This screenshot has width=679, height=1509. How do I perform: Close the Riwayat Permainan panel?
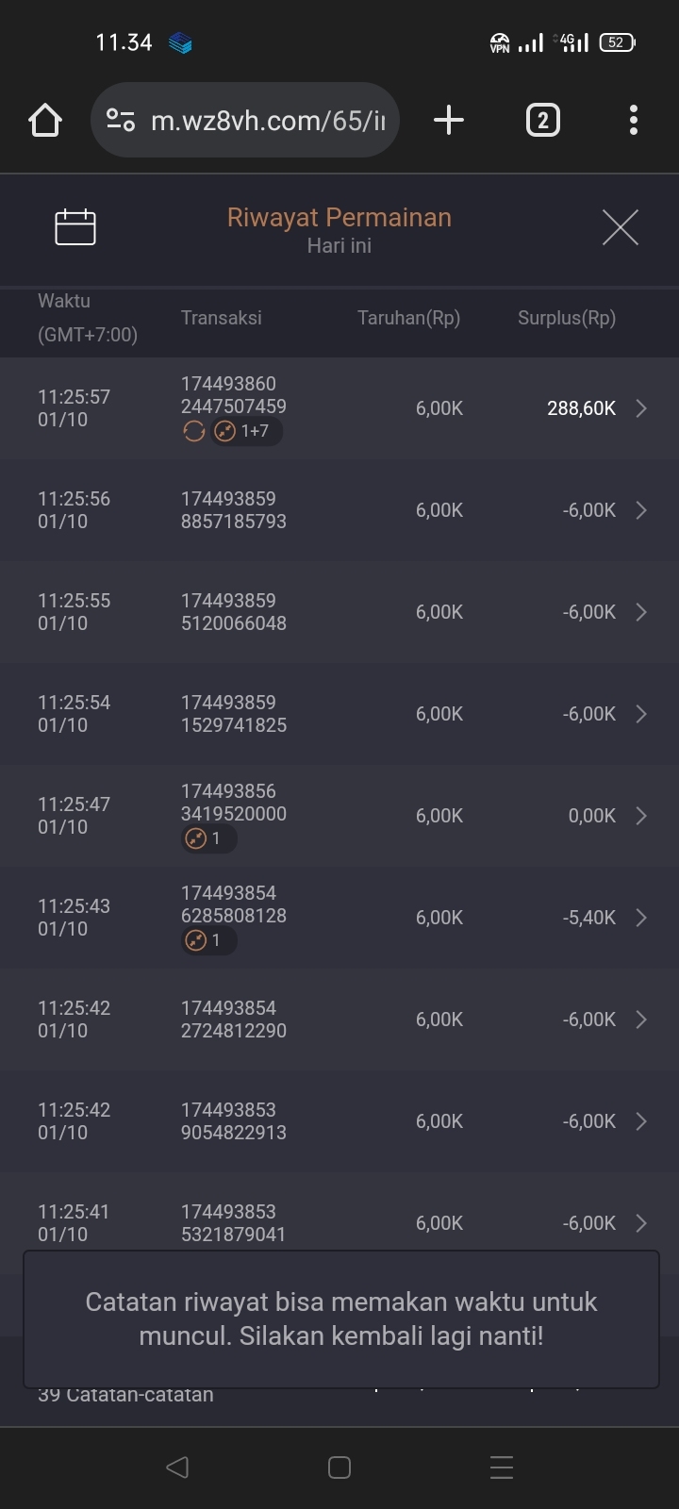point(620,227)
